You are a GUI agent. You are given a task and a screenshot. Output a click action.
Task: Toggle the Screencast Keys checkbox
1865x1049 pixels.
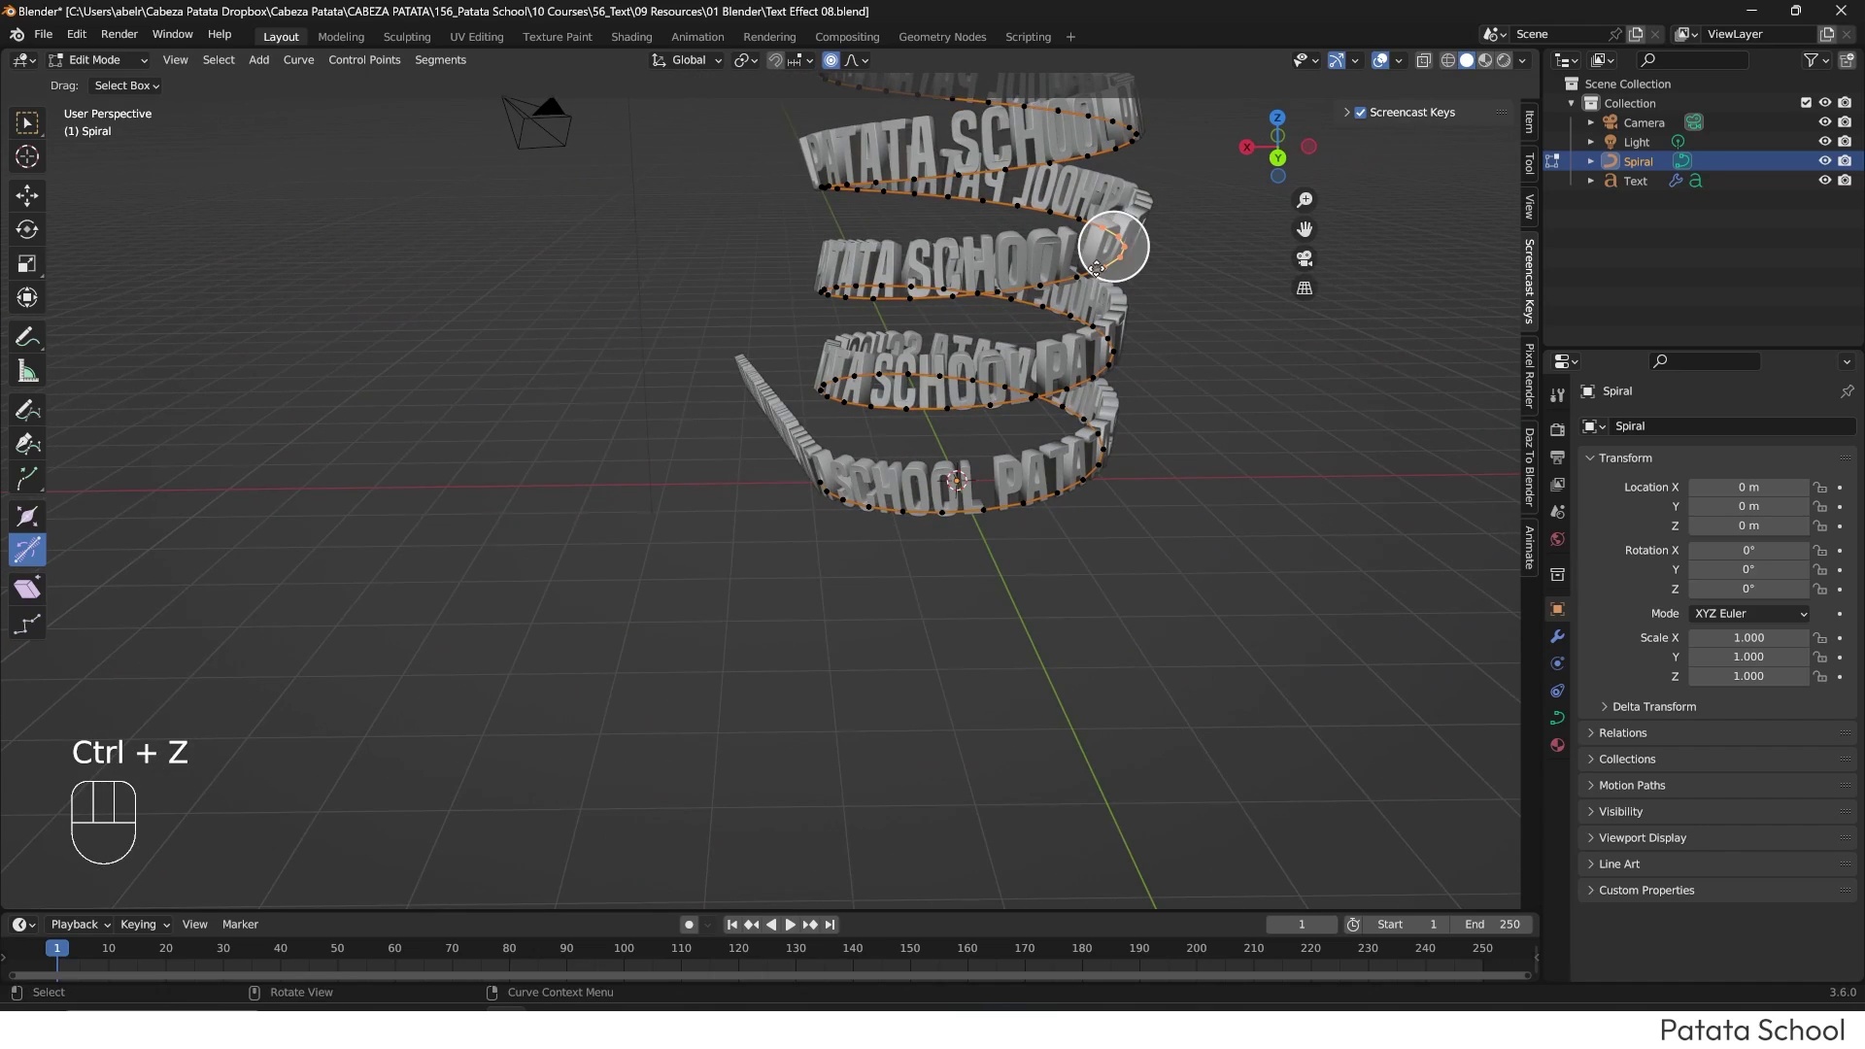1361,113
